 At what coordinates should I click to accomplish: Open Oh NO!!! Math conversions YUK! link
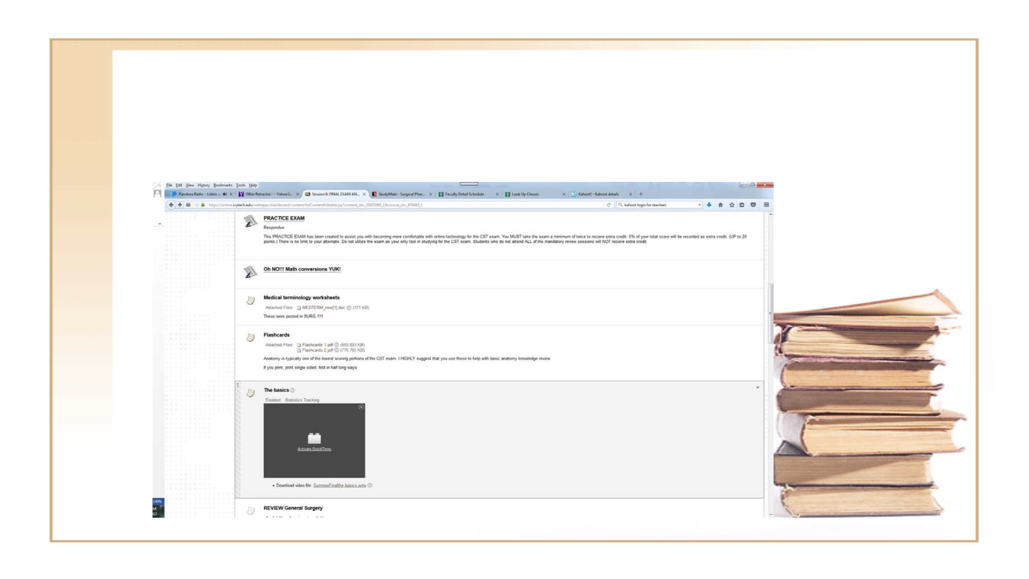pyautogui.click(x=302, y=269)
